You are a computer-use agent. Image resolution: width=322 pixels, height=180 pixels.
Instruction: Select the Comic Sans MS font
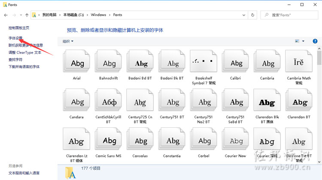click(x=108, y=141)
